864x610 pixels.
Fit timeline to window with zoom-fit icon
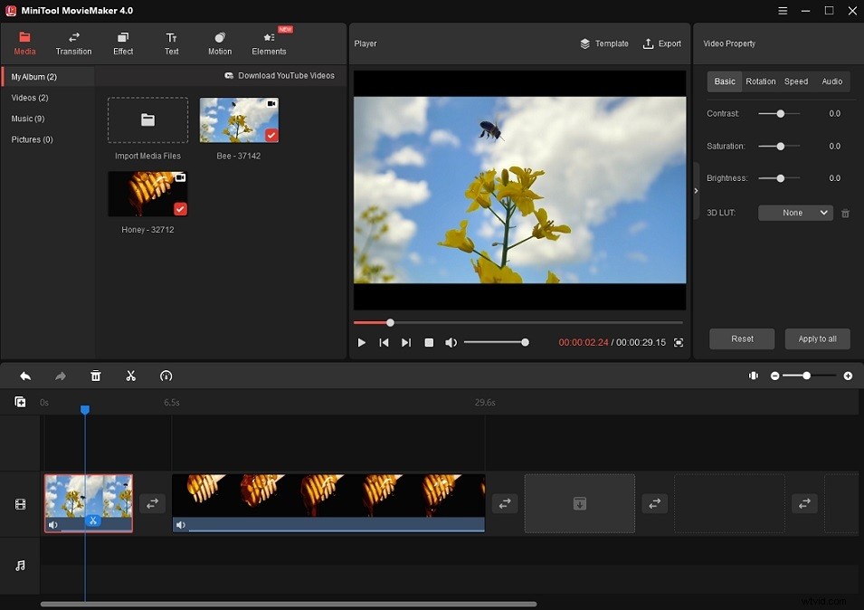click(754, 376)
